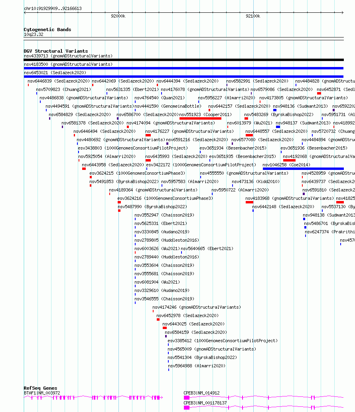Viewport: 355px width, 412px height.
Task: Select esv3624216 (1000GenomesConsortiumPhase3) label
Action: coord(165,199)
